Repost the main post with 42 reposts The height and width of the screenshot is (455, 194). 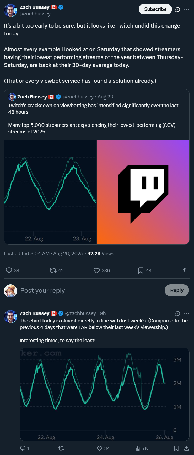53,270
